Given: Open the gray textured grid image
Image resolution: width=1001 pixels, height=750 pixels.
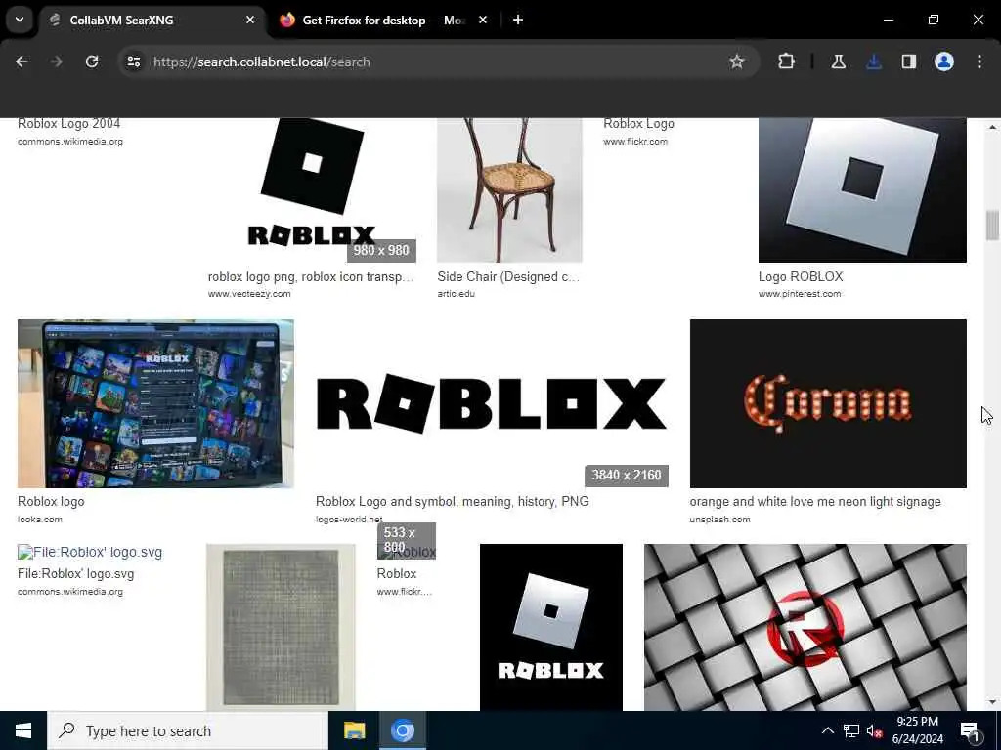Looking at the screenshot, I should click(x=281, y=627).
